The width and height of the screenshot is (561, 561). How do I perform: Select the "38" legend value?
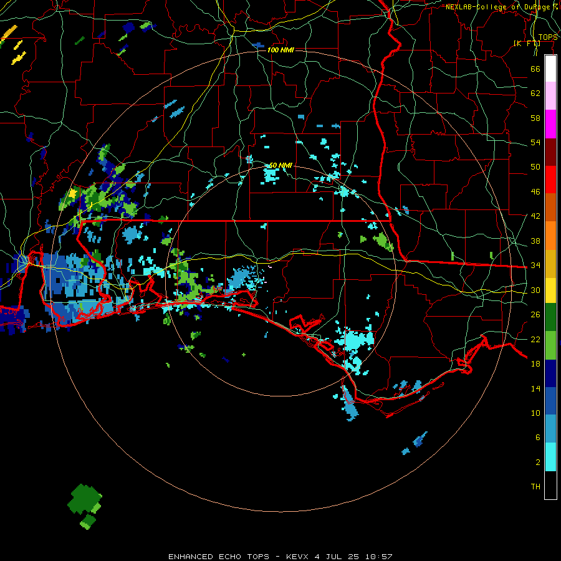tap(535, 241)
